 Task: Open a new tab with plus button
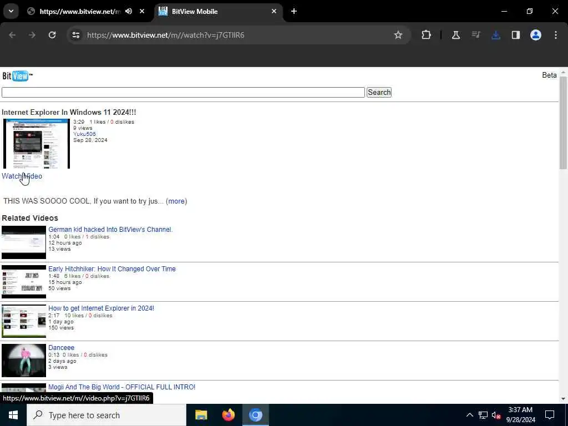coord(294,11)
